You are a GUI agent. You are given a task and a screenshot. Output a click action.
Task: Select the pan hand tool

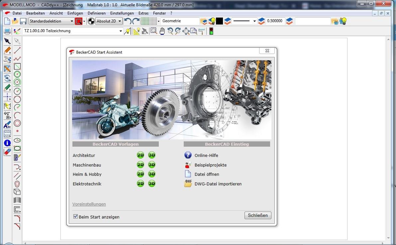(x=162, y=31)
